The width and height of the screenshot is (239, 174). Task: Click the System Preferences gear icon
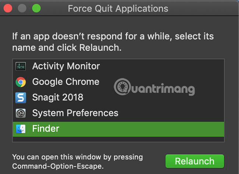(x=21, y=113)
